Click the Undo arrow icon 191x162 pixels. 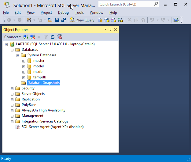tap(152, 20)
